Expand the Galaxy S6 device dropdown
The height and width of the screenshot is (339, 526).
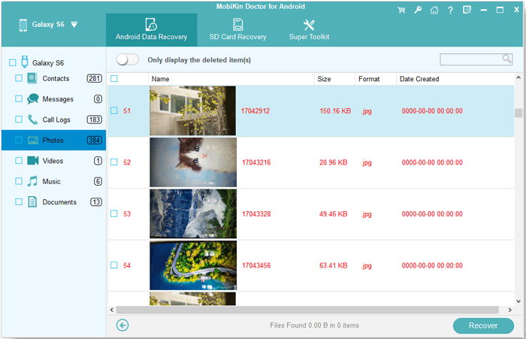pyautogui.click(x=74, y=25)
